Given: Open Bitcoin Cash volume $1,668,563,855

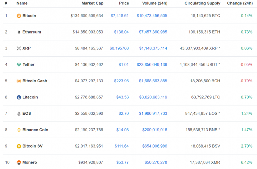Looking at the screenshot, I should tap(153, 81).
